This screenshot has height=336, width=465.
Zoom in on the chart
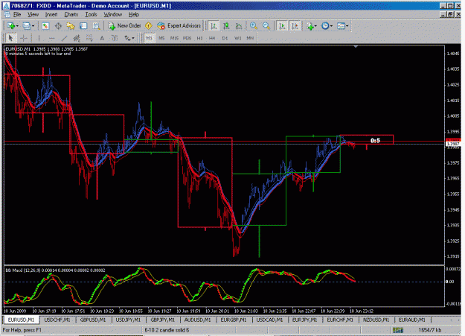254,26
